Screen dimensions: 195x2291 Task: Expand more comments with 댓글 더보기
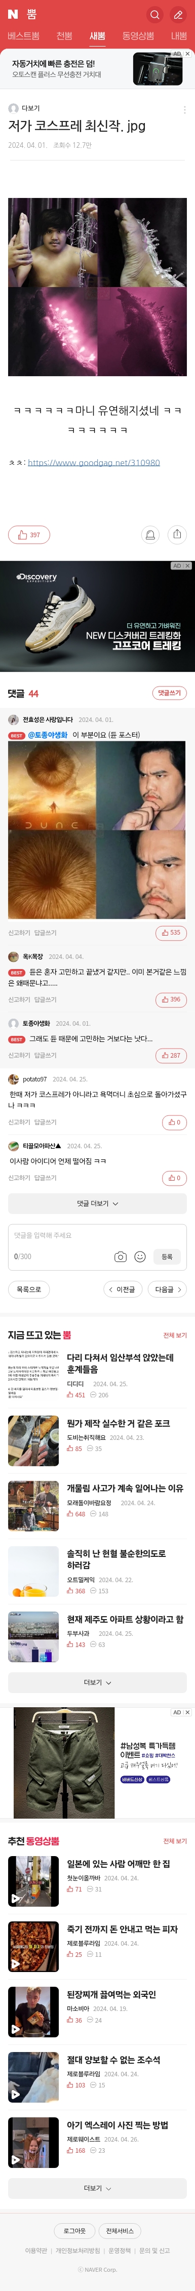(97, 1203)
